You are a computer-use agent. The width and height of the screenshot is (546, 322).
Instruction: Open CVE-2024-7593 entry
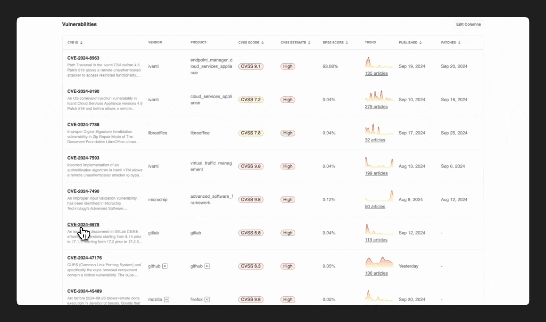[x=83, y=158]
